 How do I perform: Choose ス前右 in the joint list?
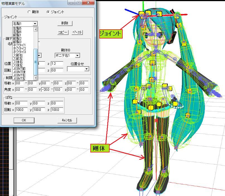(x=18, y=55)
